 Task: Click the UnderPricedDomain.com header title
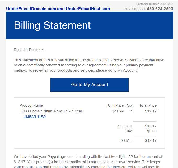pos(58,9)
